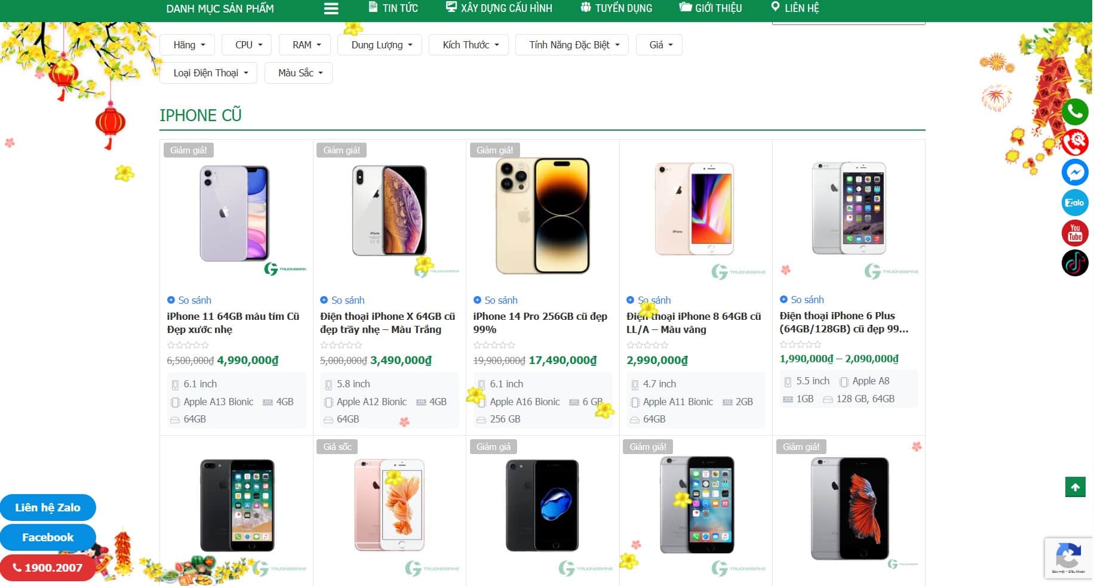Click the Apple A16 Bionic spec text
The width and height of the screenshot is (1094, 586).
[x=525, y=402]
